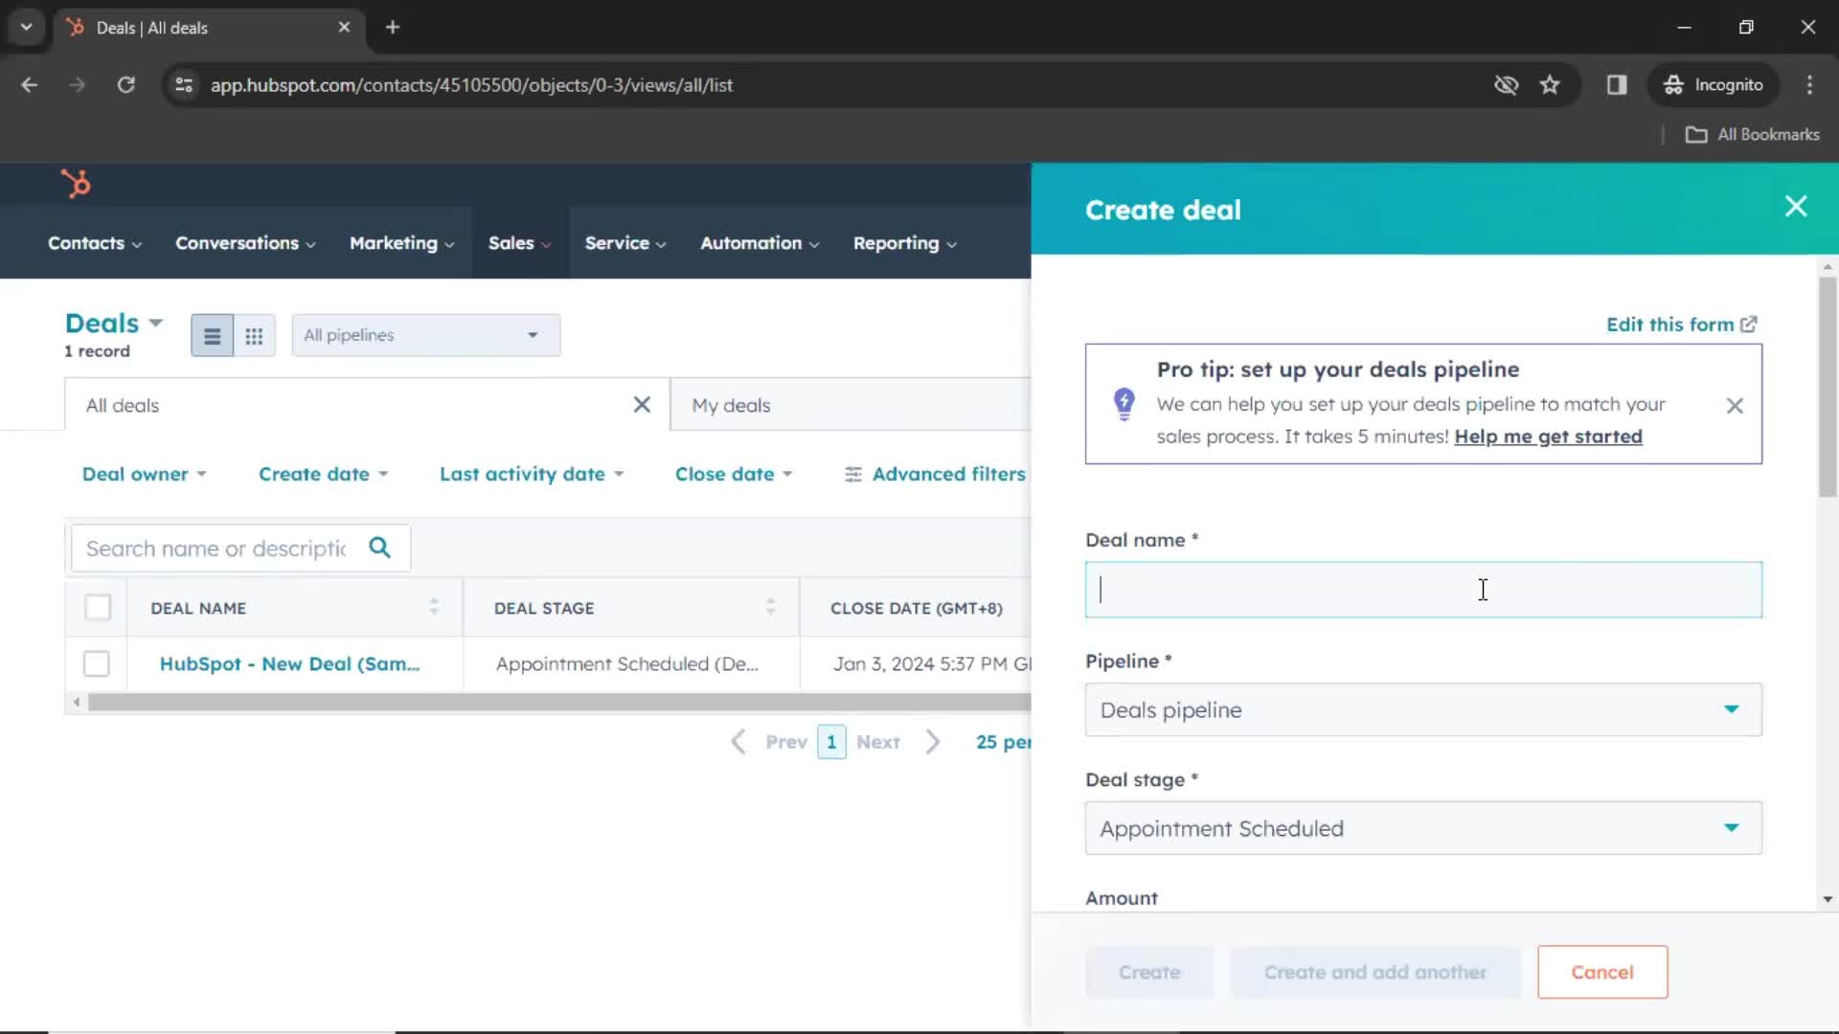Open the Sales menu
1839x1034 pixels.
[520, 243]
